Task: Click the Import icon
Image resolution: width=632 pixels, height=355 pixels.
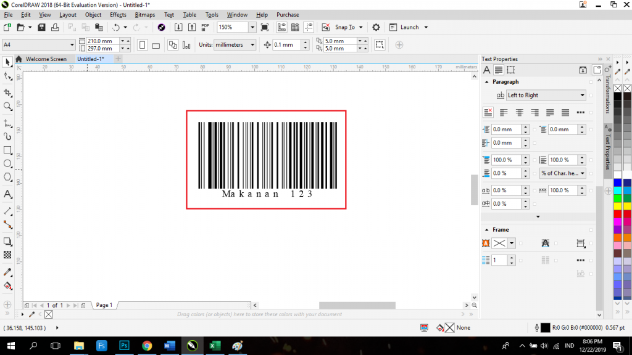Action: [x=178, y=27]
